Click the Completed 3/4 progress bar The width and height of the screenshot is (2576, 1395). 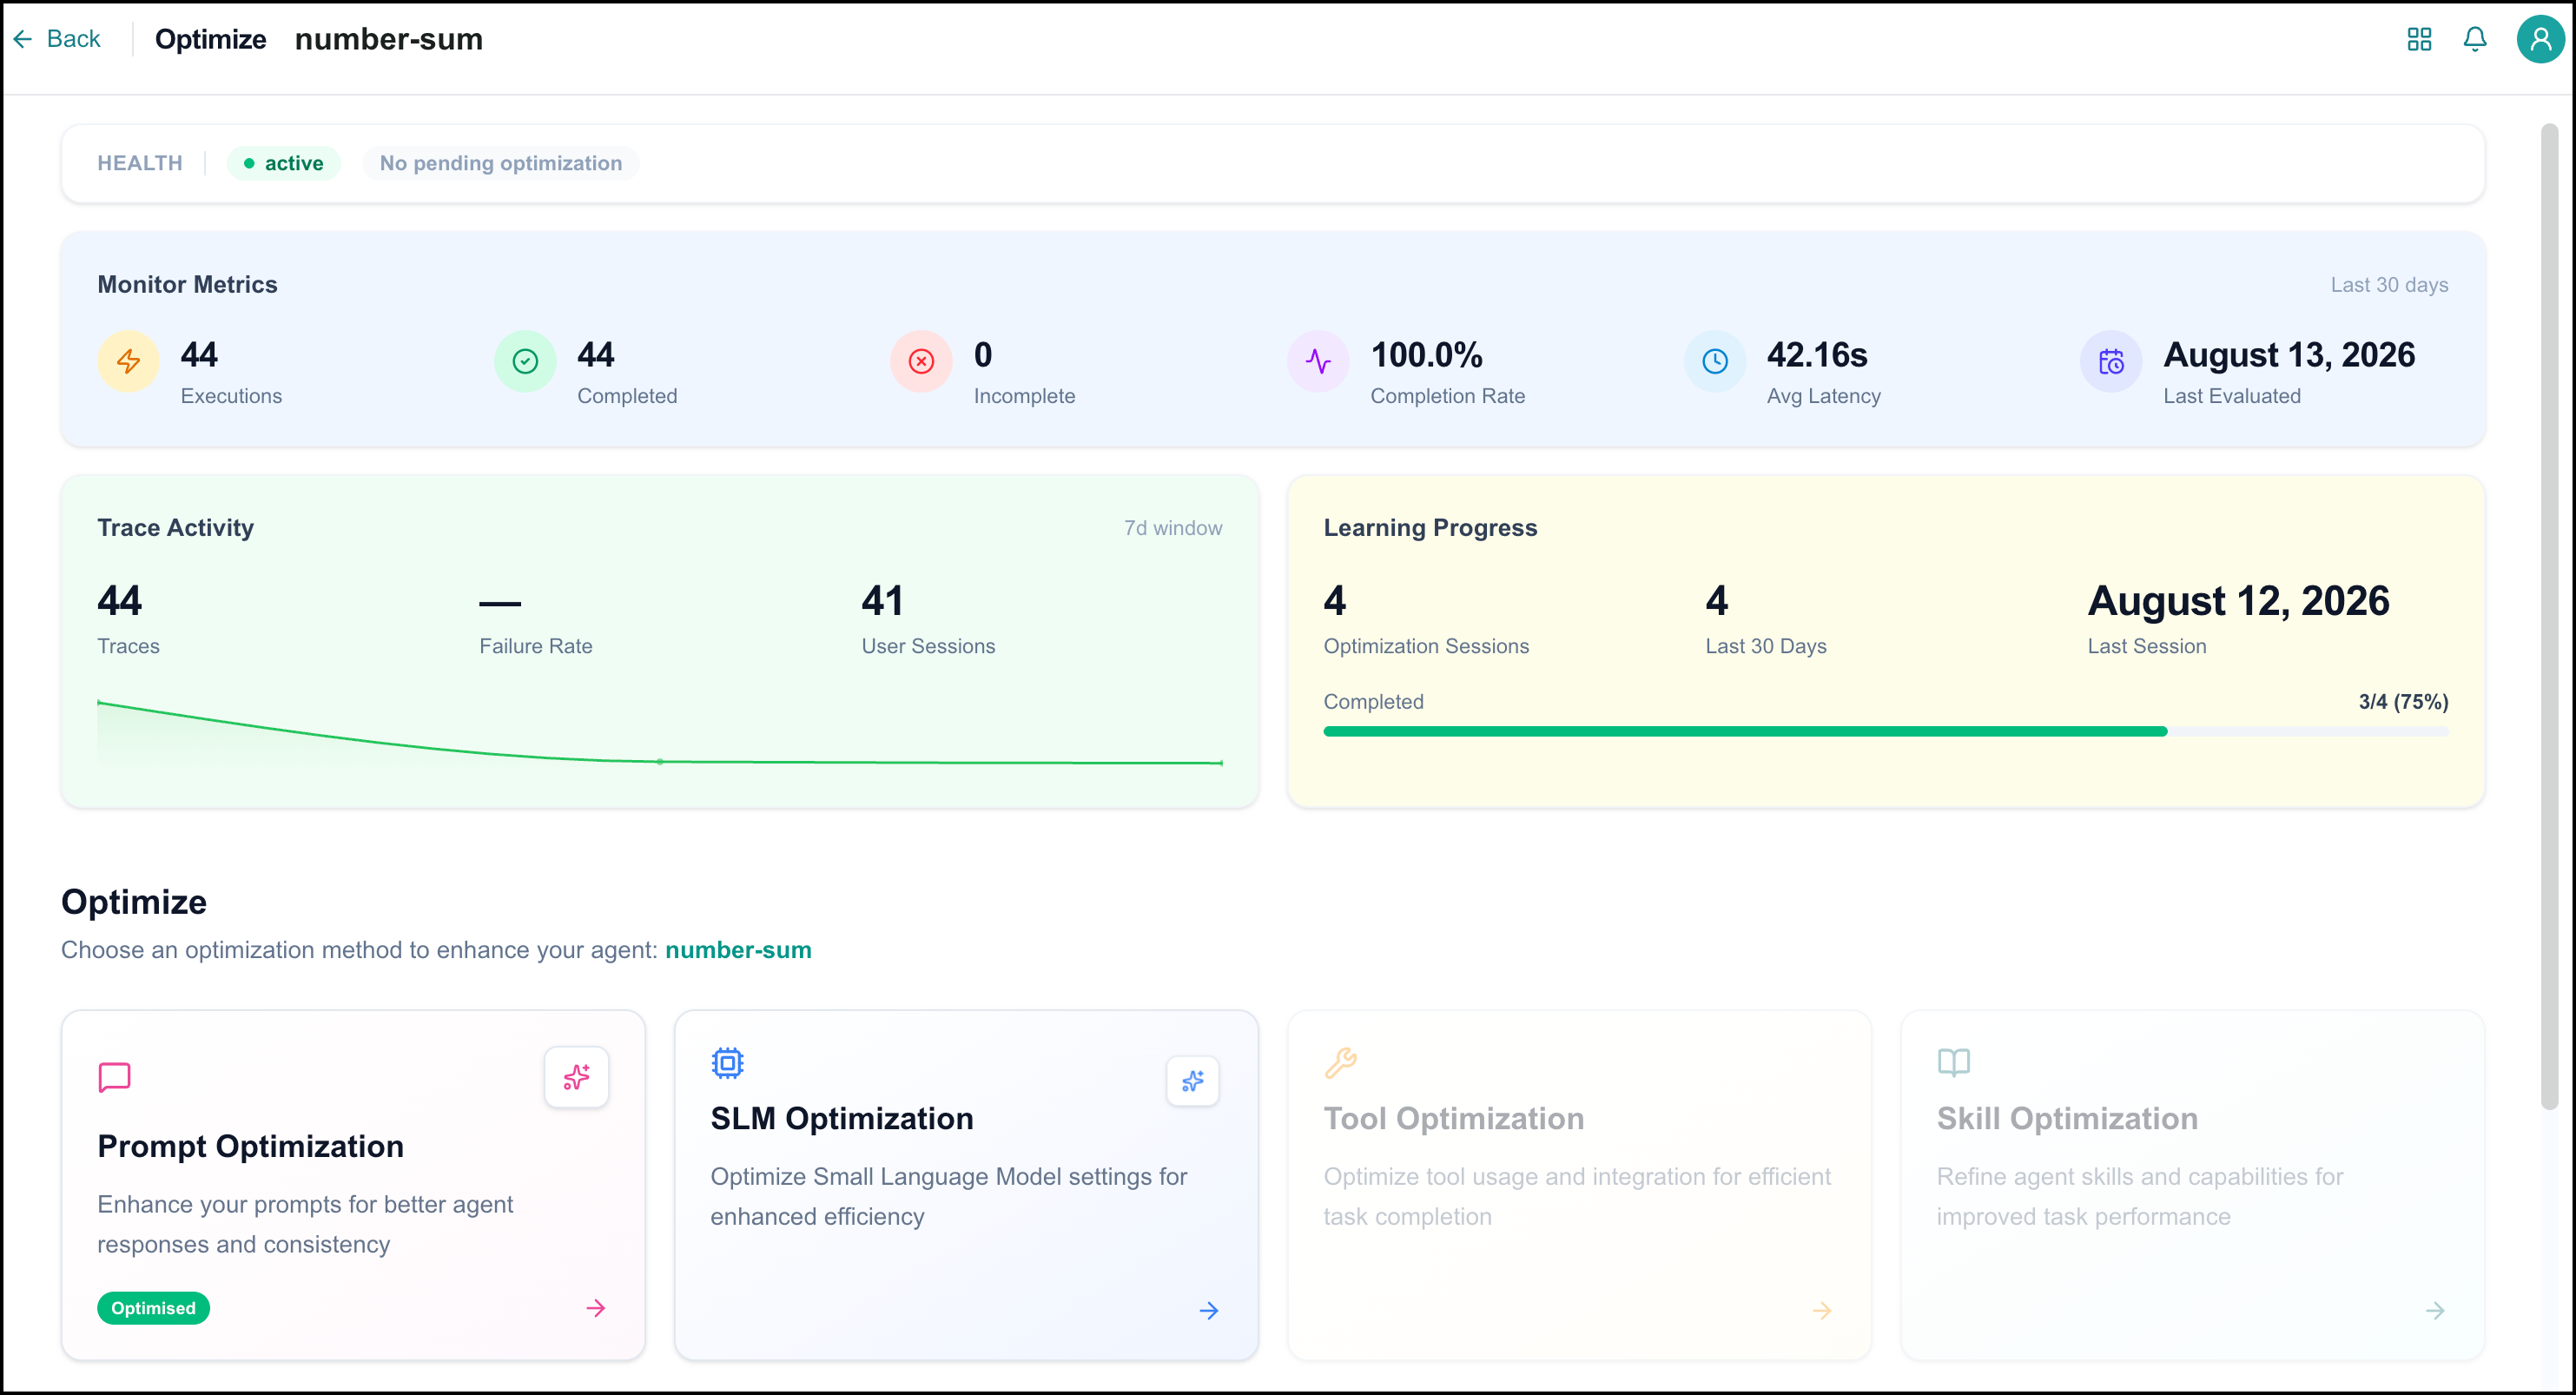1885,732
